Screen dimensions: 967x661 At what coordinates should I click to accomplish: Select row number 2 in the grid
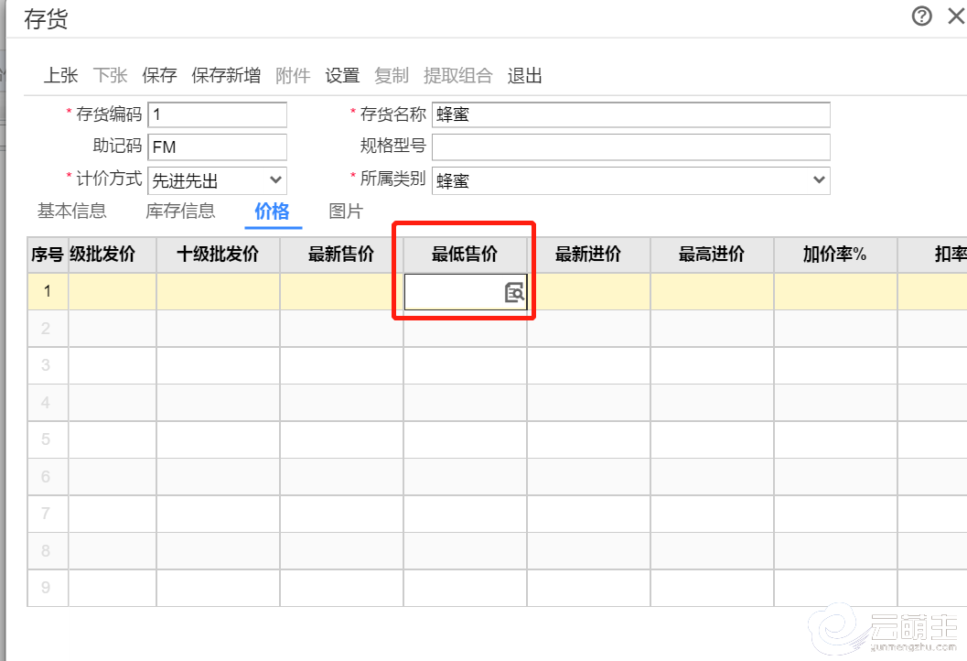pyautogui.click(x=48, y=329)
